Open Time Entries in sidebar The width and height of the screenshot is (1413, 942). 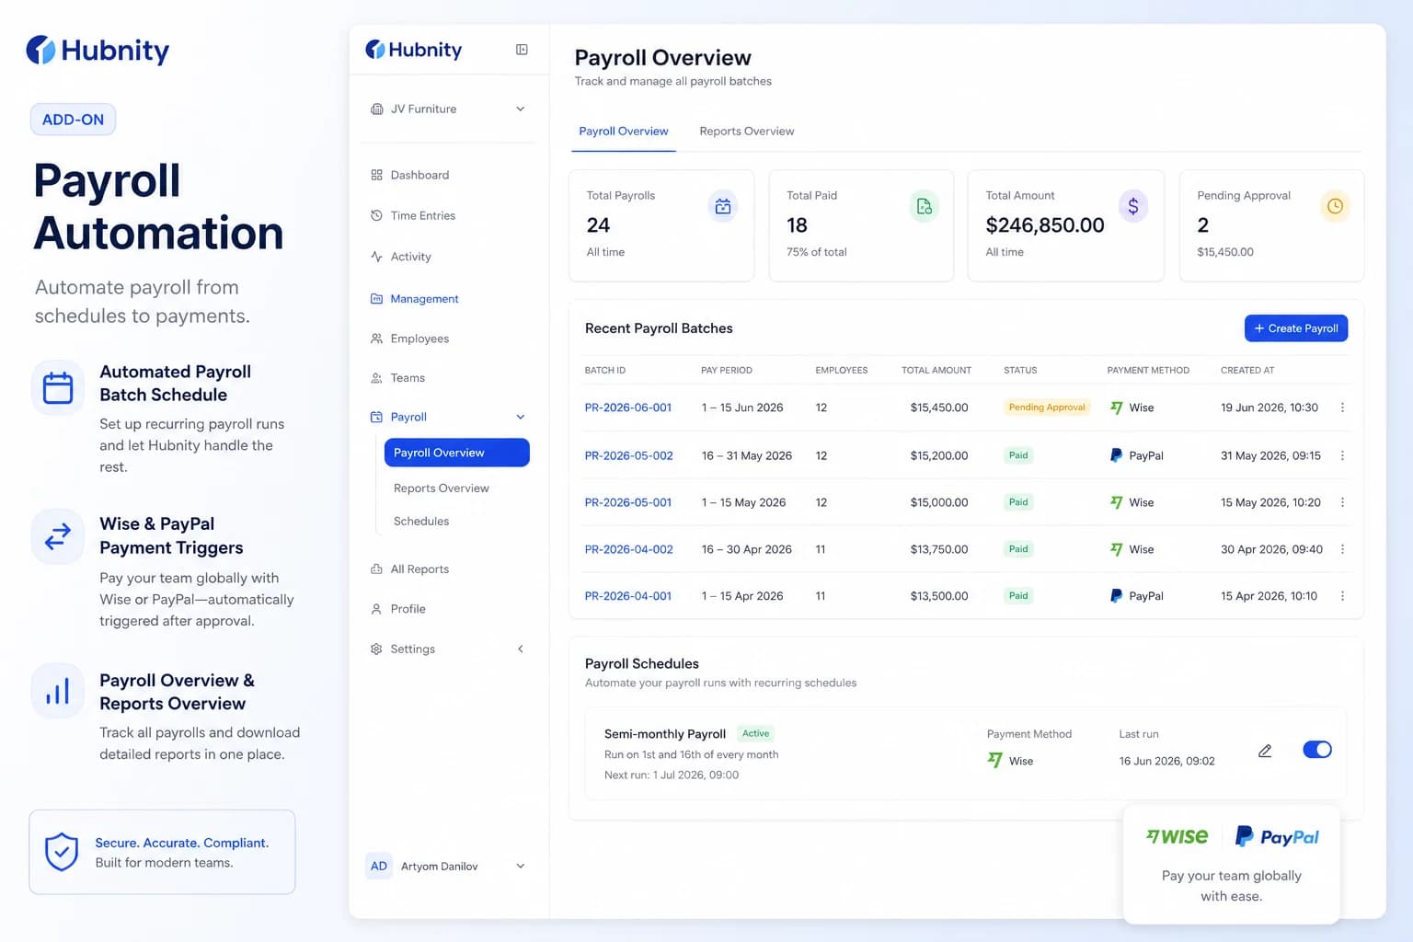(423, 215)
